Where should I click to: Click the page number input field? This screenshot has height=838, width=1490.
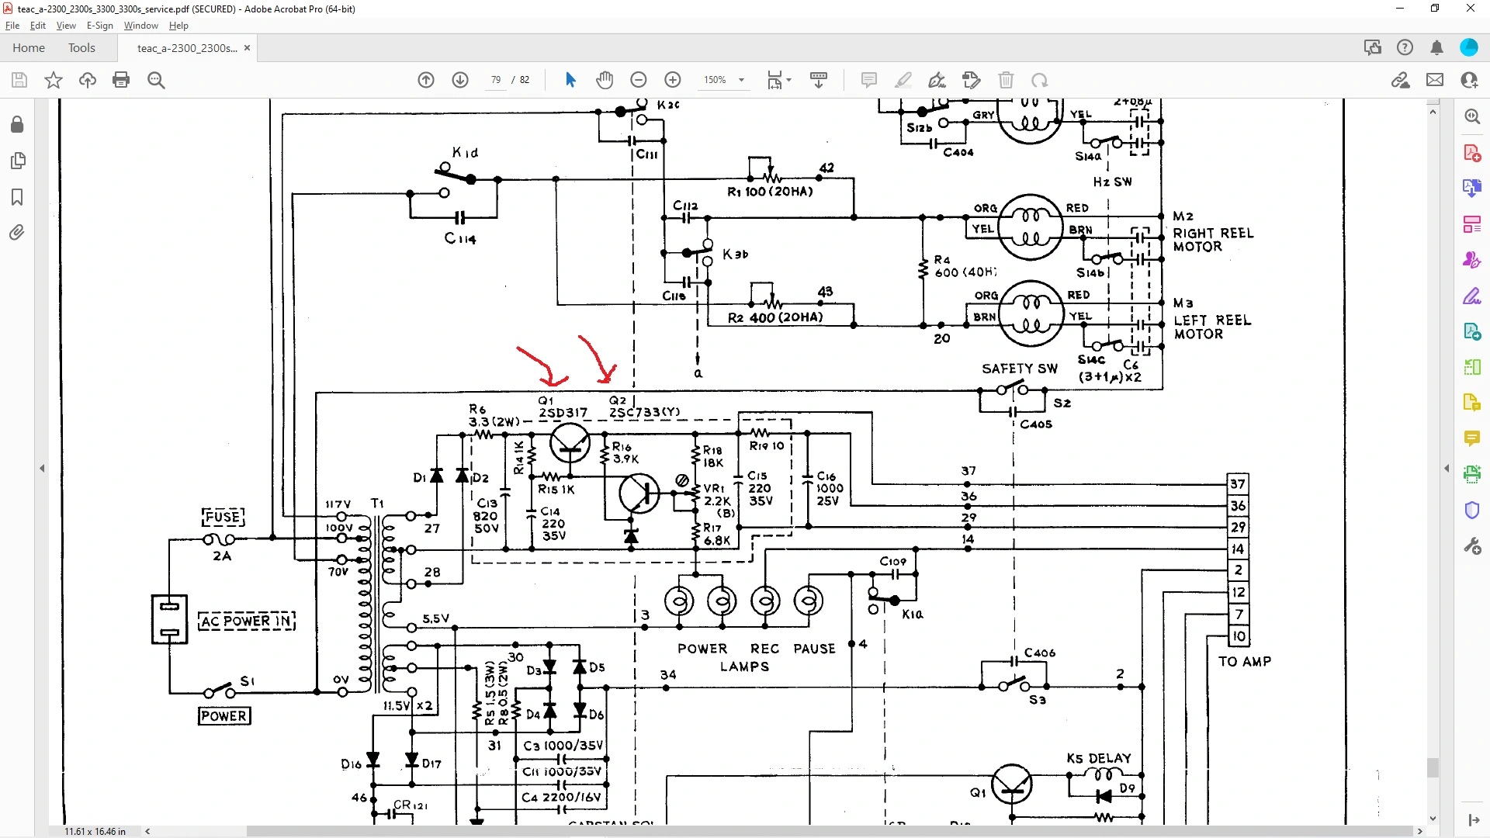coord(495,80)
